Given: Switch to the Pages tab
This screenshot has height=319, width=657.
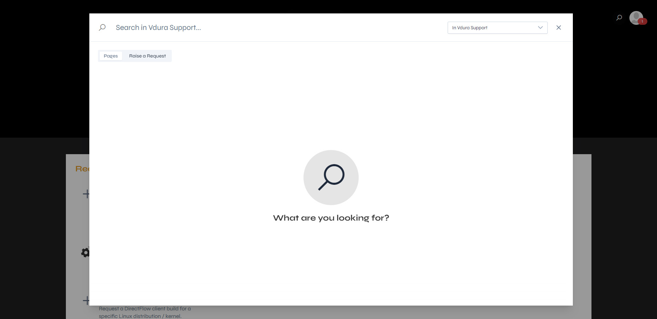Looking at the screenshot, I should (111, 56).
